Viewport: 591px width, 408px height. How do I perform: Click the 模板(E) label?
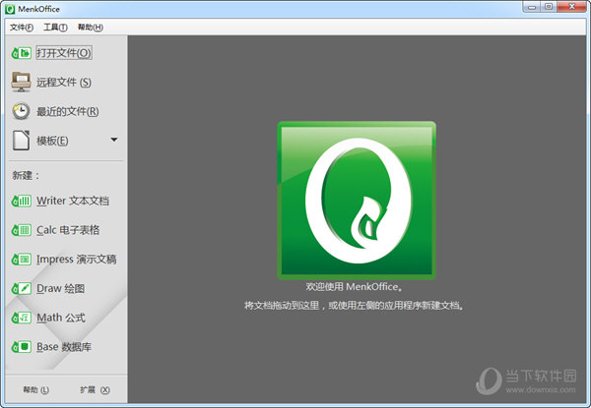click(x=52, y=141)
